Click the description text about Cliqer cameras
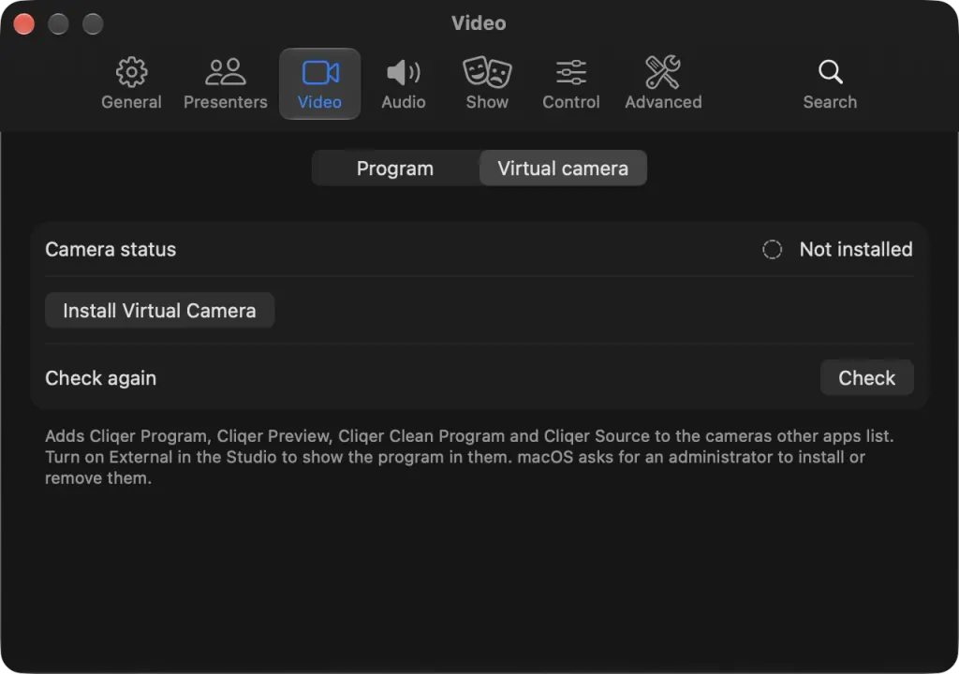The width and height of the screenshot is (959, 674). [x=470, y=457]
